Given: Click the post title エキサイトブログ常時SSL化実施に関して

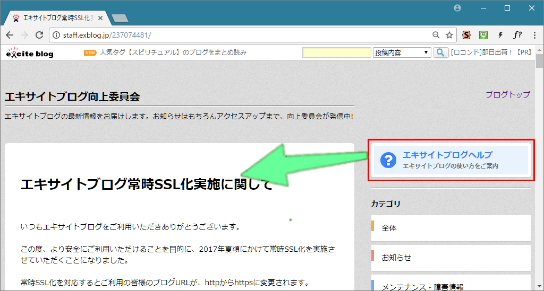Looking at the screenshot, I should pyautogui.click(x=147, y=184).
